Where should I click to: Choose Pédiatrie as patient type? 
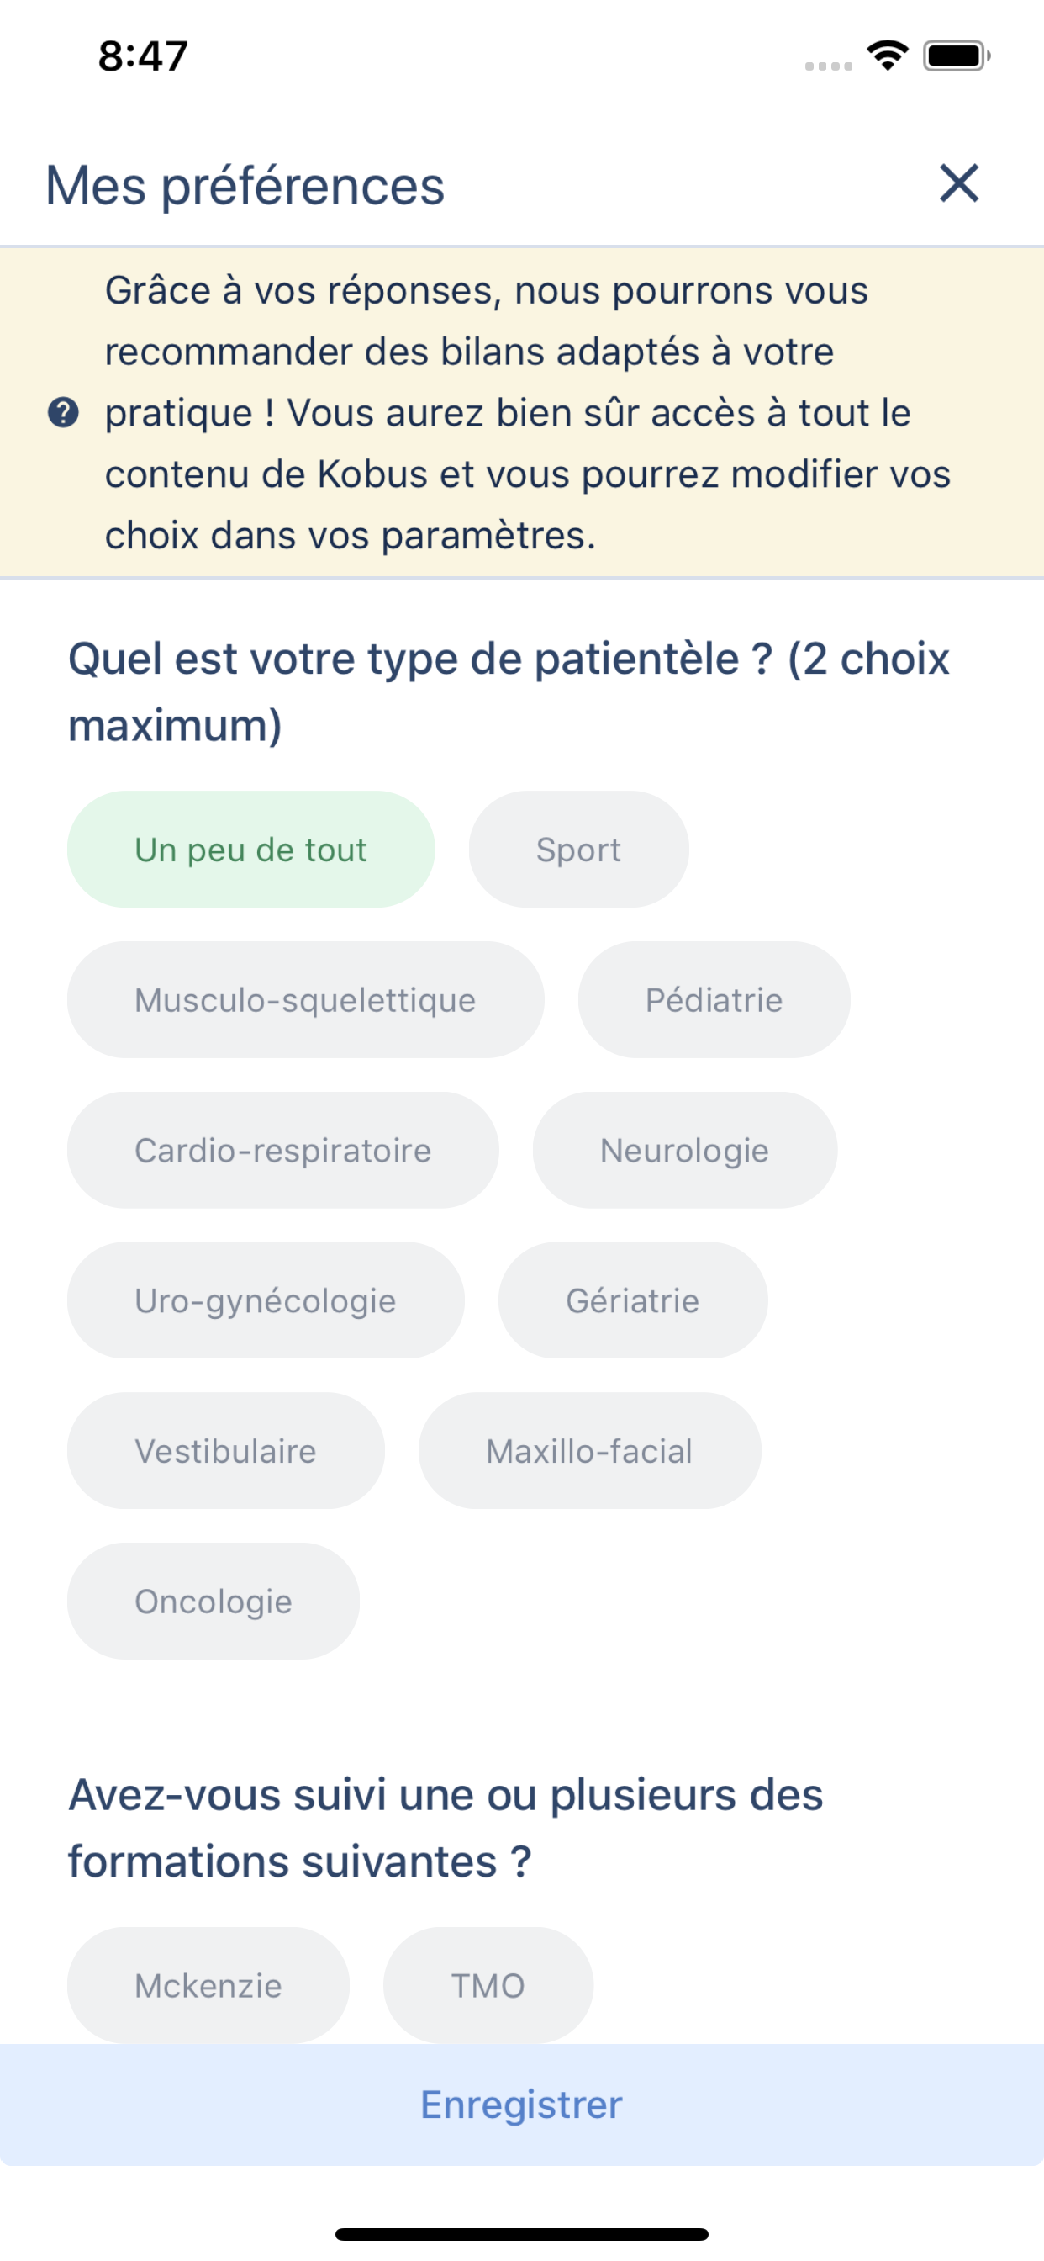pos(714,1000)
